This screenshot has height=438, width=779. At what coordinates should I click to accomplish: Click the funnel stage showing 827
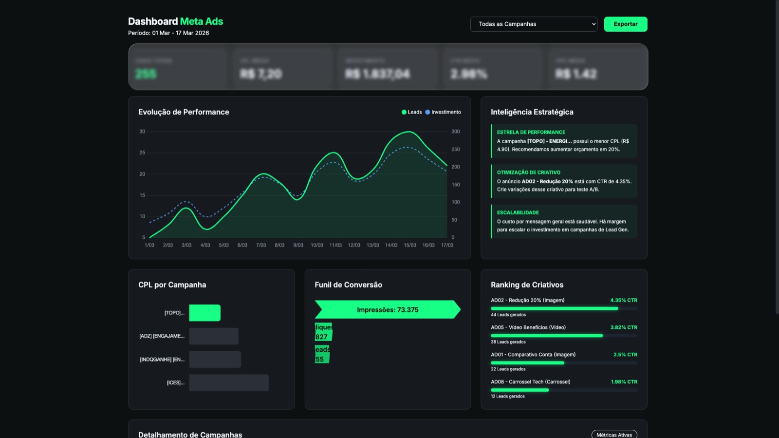click(323, 332)
